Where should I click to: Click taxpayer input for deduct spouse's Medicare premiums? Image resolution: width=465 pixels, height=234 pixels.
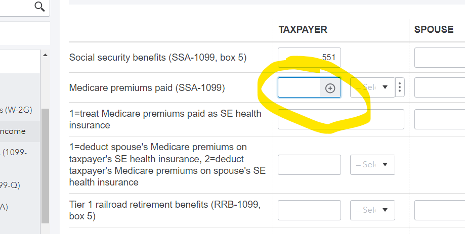(x=309, y=165)
